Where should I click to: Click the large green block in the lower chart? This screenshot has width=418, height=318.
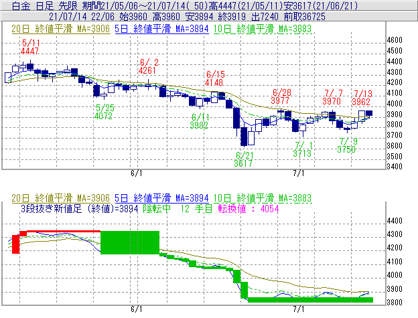point(130,242)
